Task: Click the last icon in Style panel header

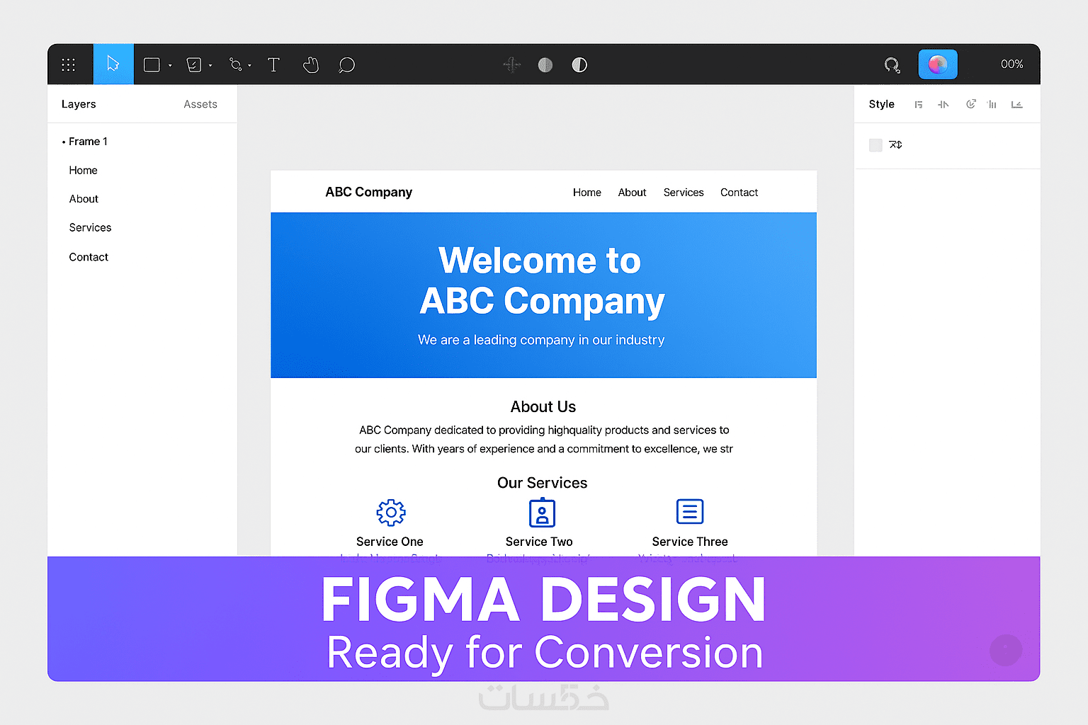Action: 1017,105
